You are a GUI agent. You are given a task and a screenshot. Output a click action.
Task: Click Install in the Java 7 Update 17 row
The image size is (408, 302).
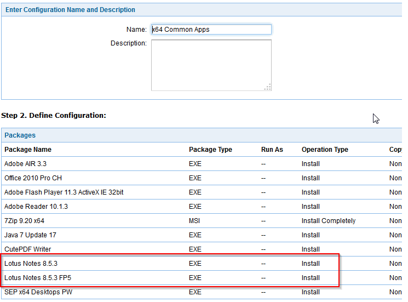click(x=311, y=235)
